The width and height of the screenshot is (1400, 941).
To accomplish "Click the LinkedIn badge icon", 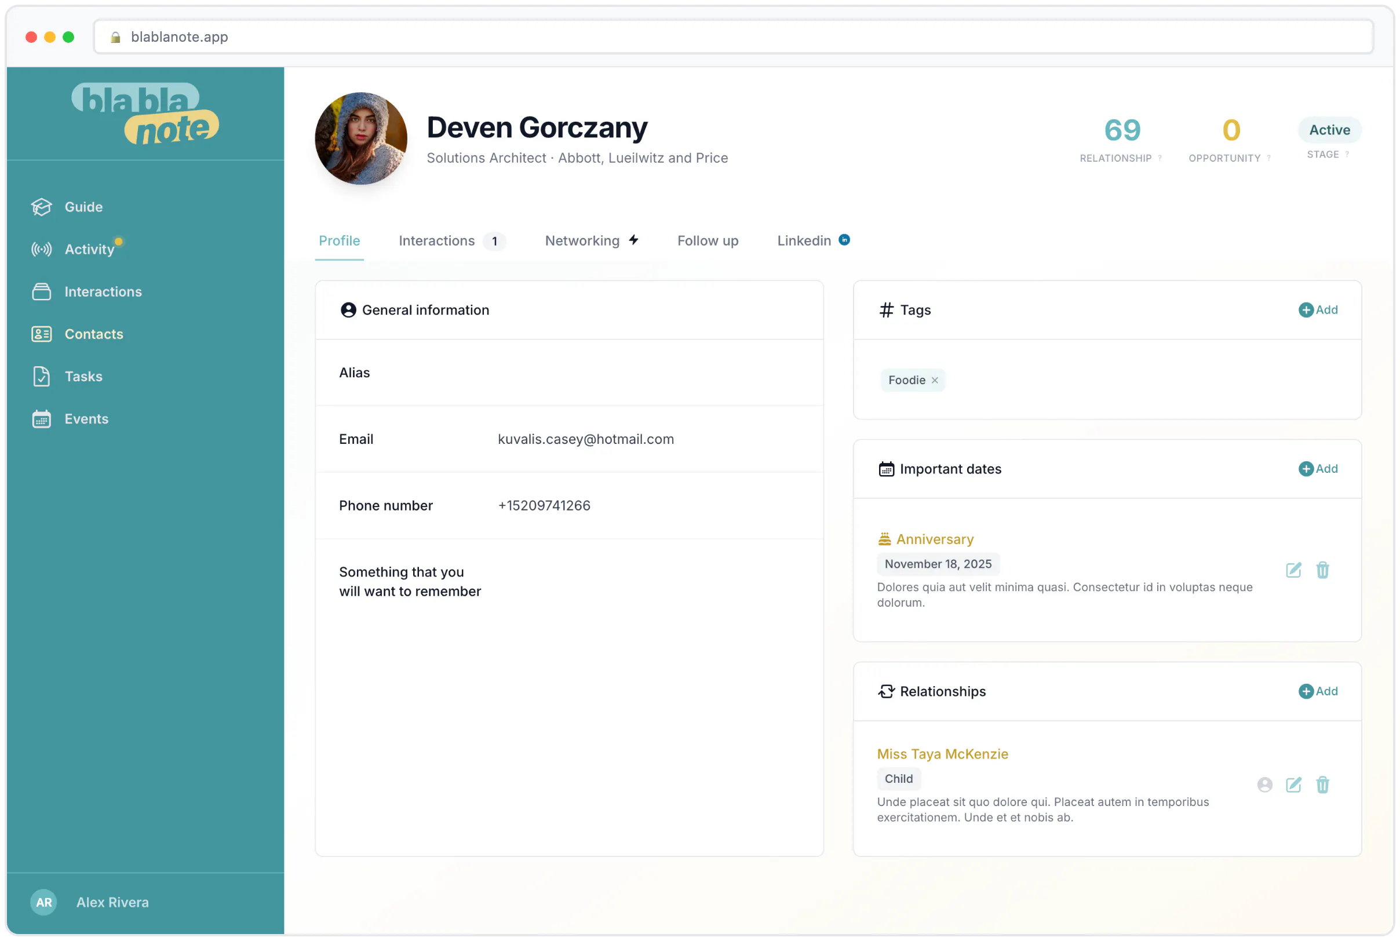I will (x=844, y=240).
